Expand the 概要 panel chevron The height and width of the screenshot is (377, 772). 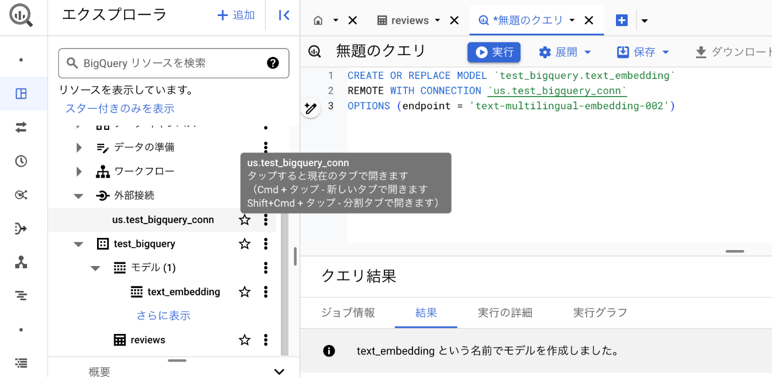coord(280,371)
